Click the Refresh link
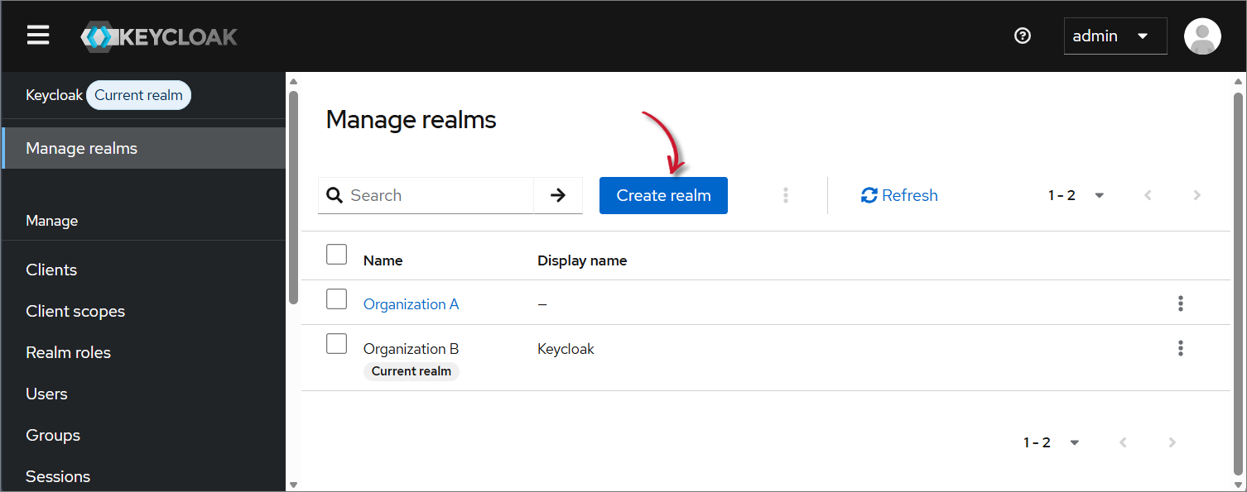This screenshot has height=492, width=1247. point(899,195)
